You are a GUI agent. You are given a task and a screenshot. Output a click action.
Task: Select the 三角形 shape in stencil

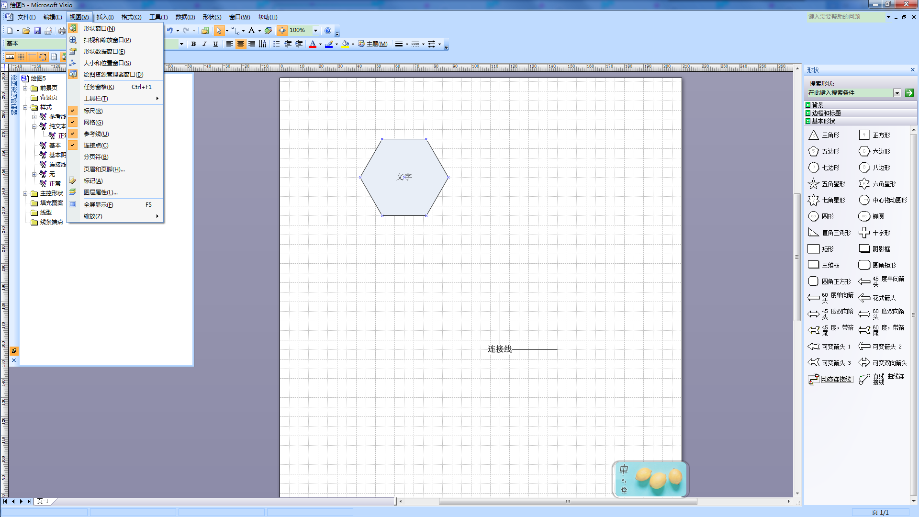[824, 135]
